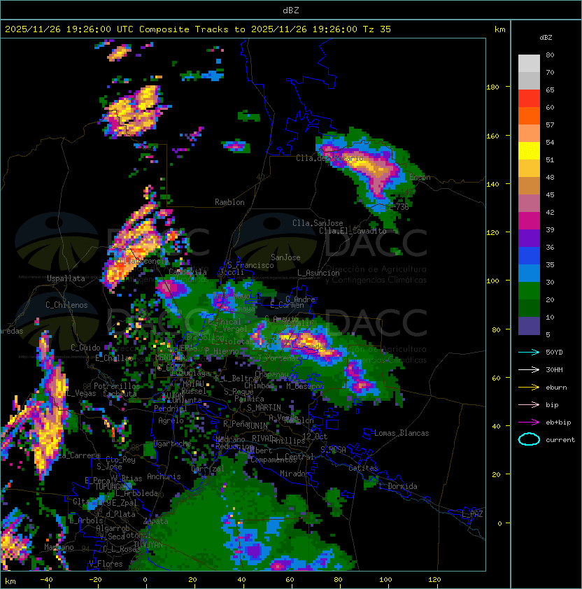Click the 'eb+bip' legend label
The image size is (582, 589).
[x=558, y=423]
